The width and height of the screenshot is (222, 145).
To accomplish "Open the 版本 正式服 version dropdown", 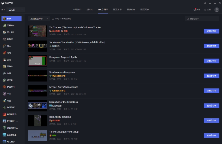I will [x=16, y=10].
